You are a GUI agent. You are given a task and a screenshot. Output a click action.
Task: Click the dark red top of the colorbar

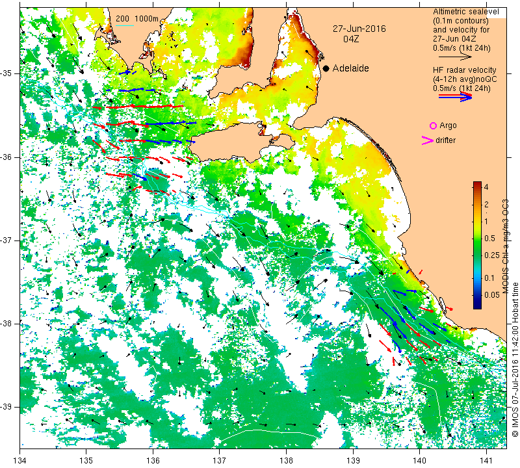(x=477, y=184)
